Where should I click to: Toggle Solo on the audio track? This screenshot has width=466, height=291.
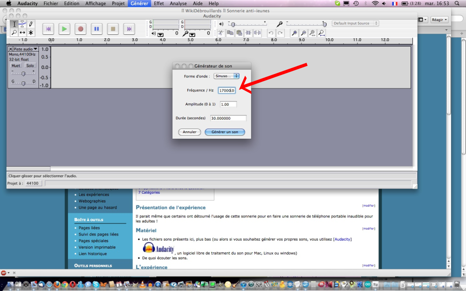pos(30,66)
